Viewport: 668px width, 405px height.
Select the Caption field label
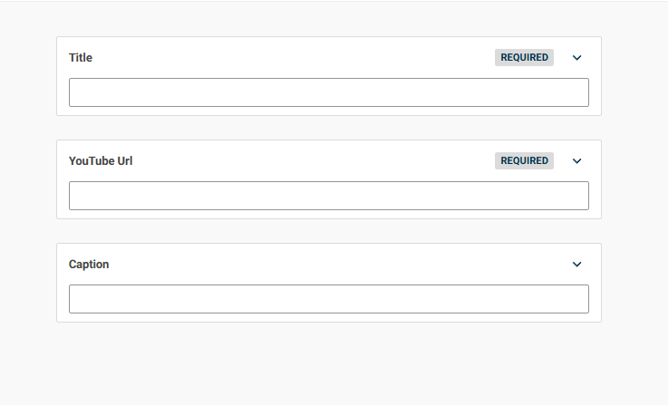click(x=89, y=265)
